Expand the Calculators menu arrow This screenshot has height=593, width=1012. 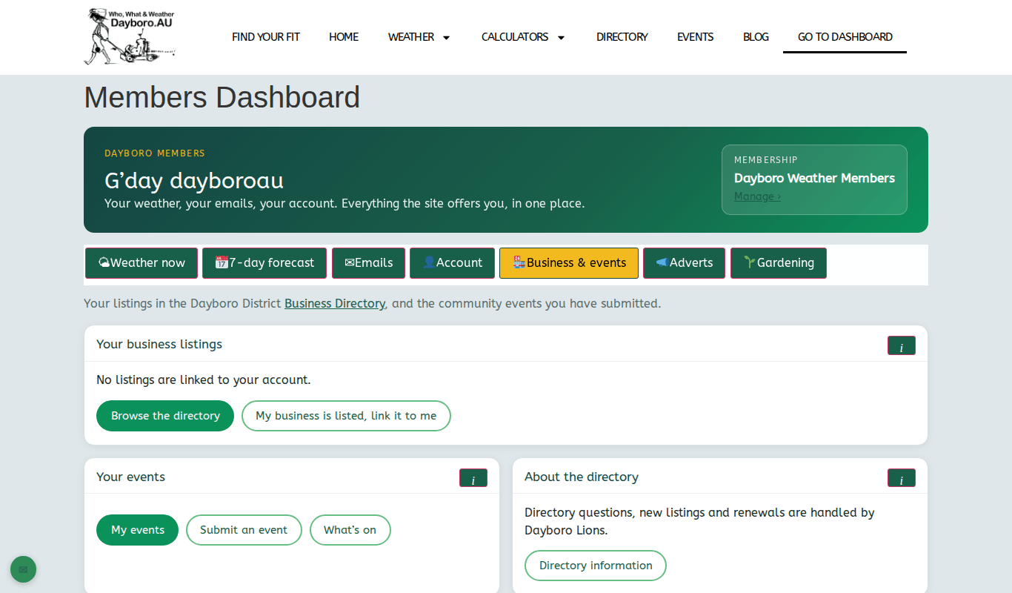(561, 37)
